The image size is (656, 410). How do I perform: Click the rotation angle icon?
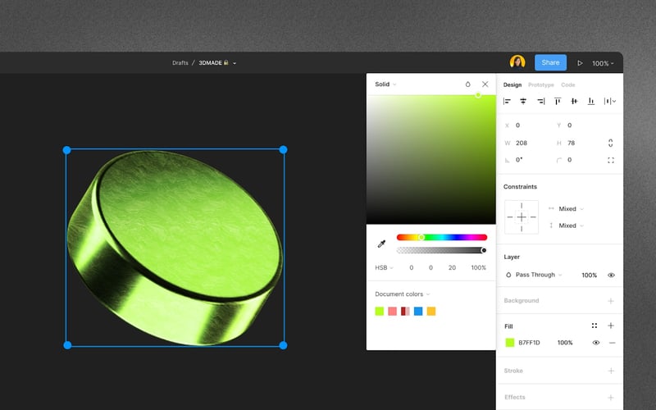click(507, 160)
